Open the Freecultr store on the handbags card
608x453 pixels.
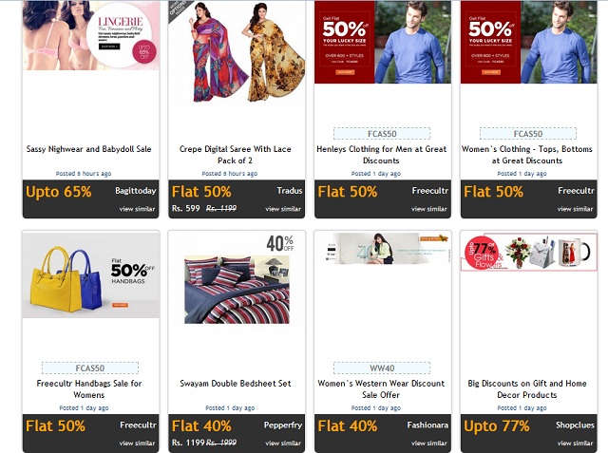pyautogui.click(x=138, y=425)
